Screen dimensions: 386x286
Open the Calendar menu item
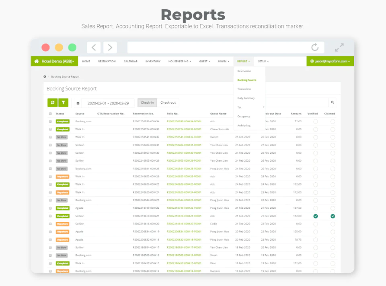(130, 61)
